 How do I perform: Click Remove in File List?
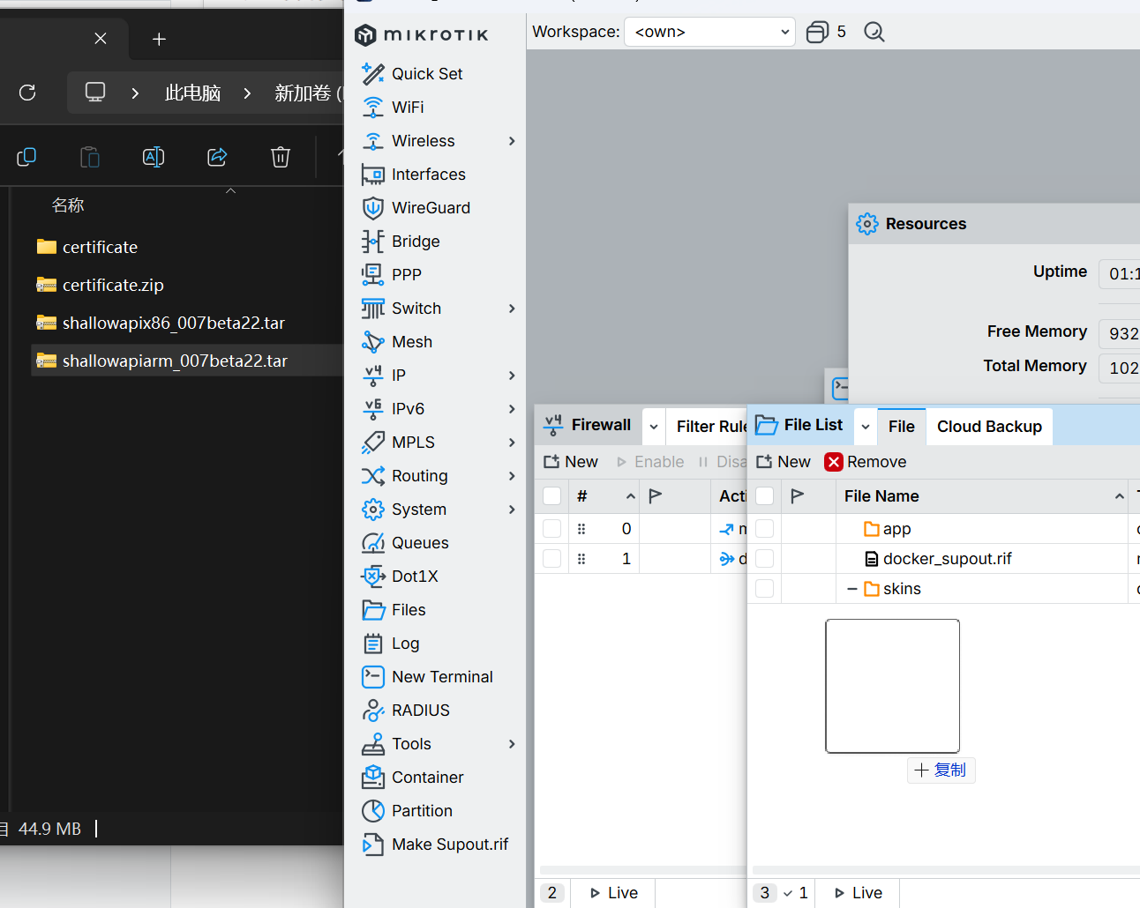pos(866,462)
